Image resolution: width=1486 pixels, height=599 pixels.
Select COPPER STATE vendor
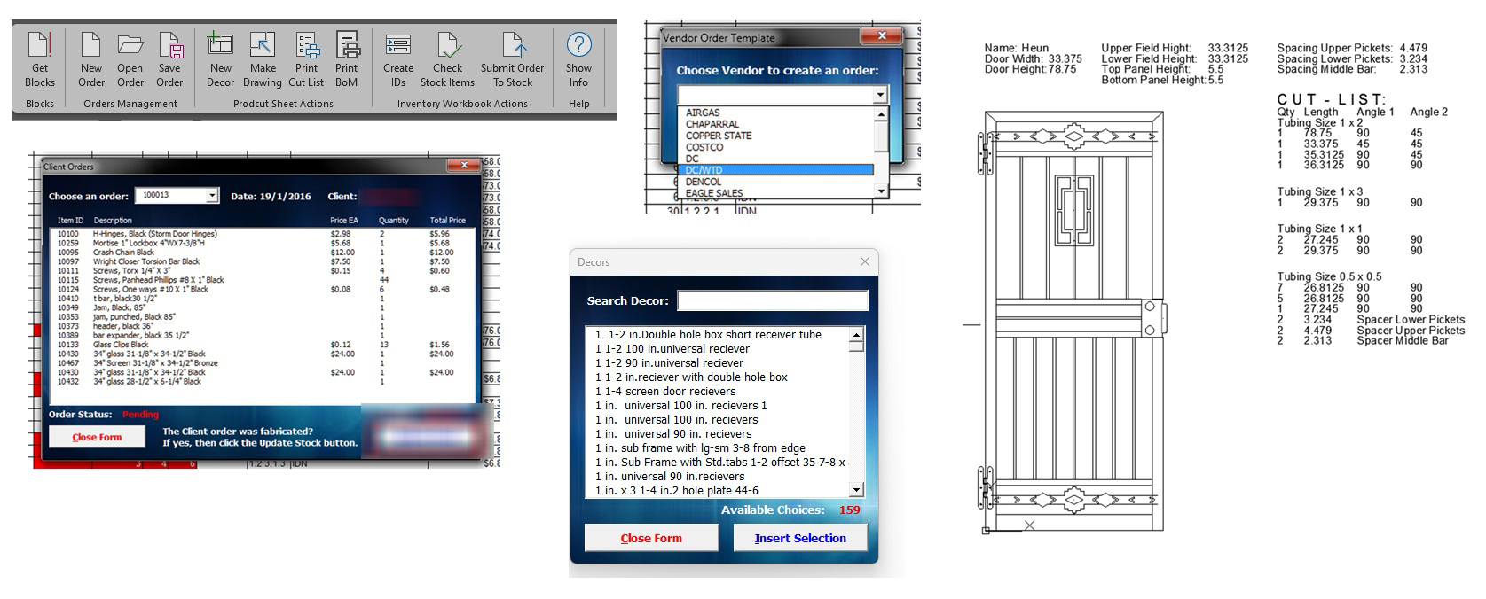point(775,136)
